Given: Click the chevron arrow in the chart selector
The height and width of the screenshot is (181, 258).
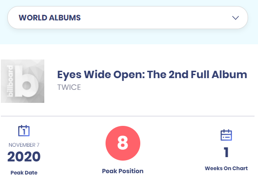Looking at the screenshot, I should pos(235,18).
